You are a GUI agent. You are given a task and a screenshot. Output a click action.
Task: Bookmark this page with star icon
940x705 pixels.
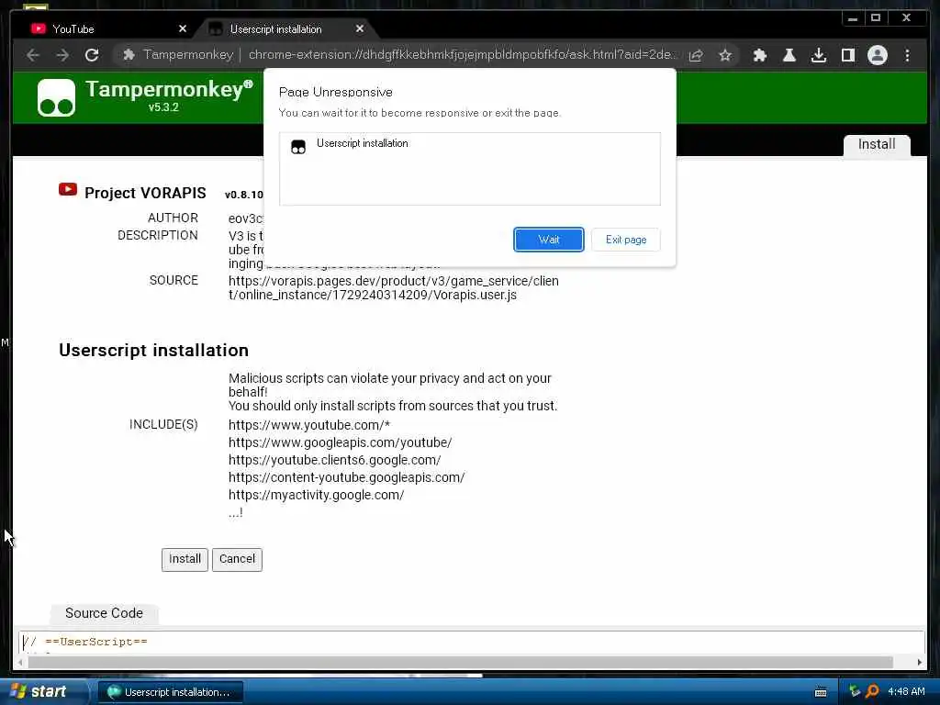(x=725, y=56)
